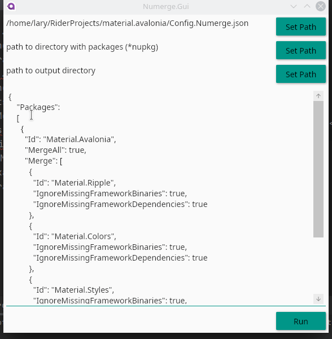Click the vertical scrollbar thumb
The image size is (332, 339).
(x=318, y=169)
